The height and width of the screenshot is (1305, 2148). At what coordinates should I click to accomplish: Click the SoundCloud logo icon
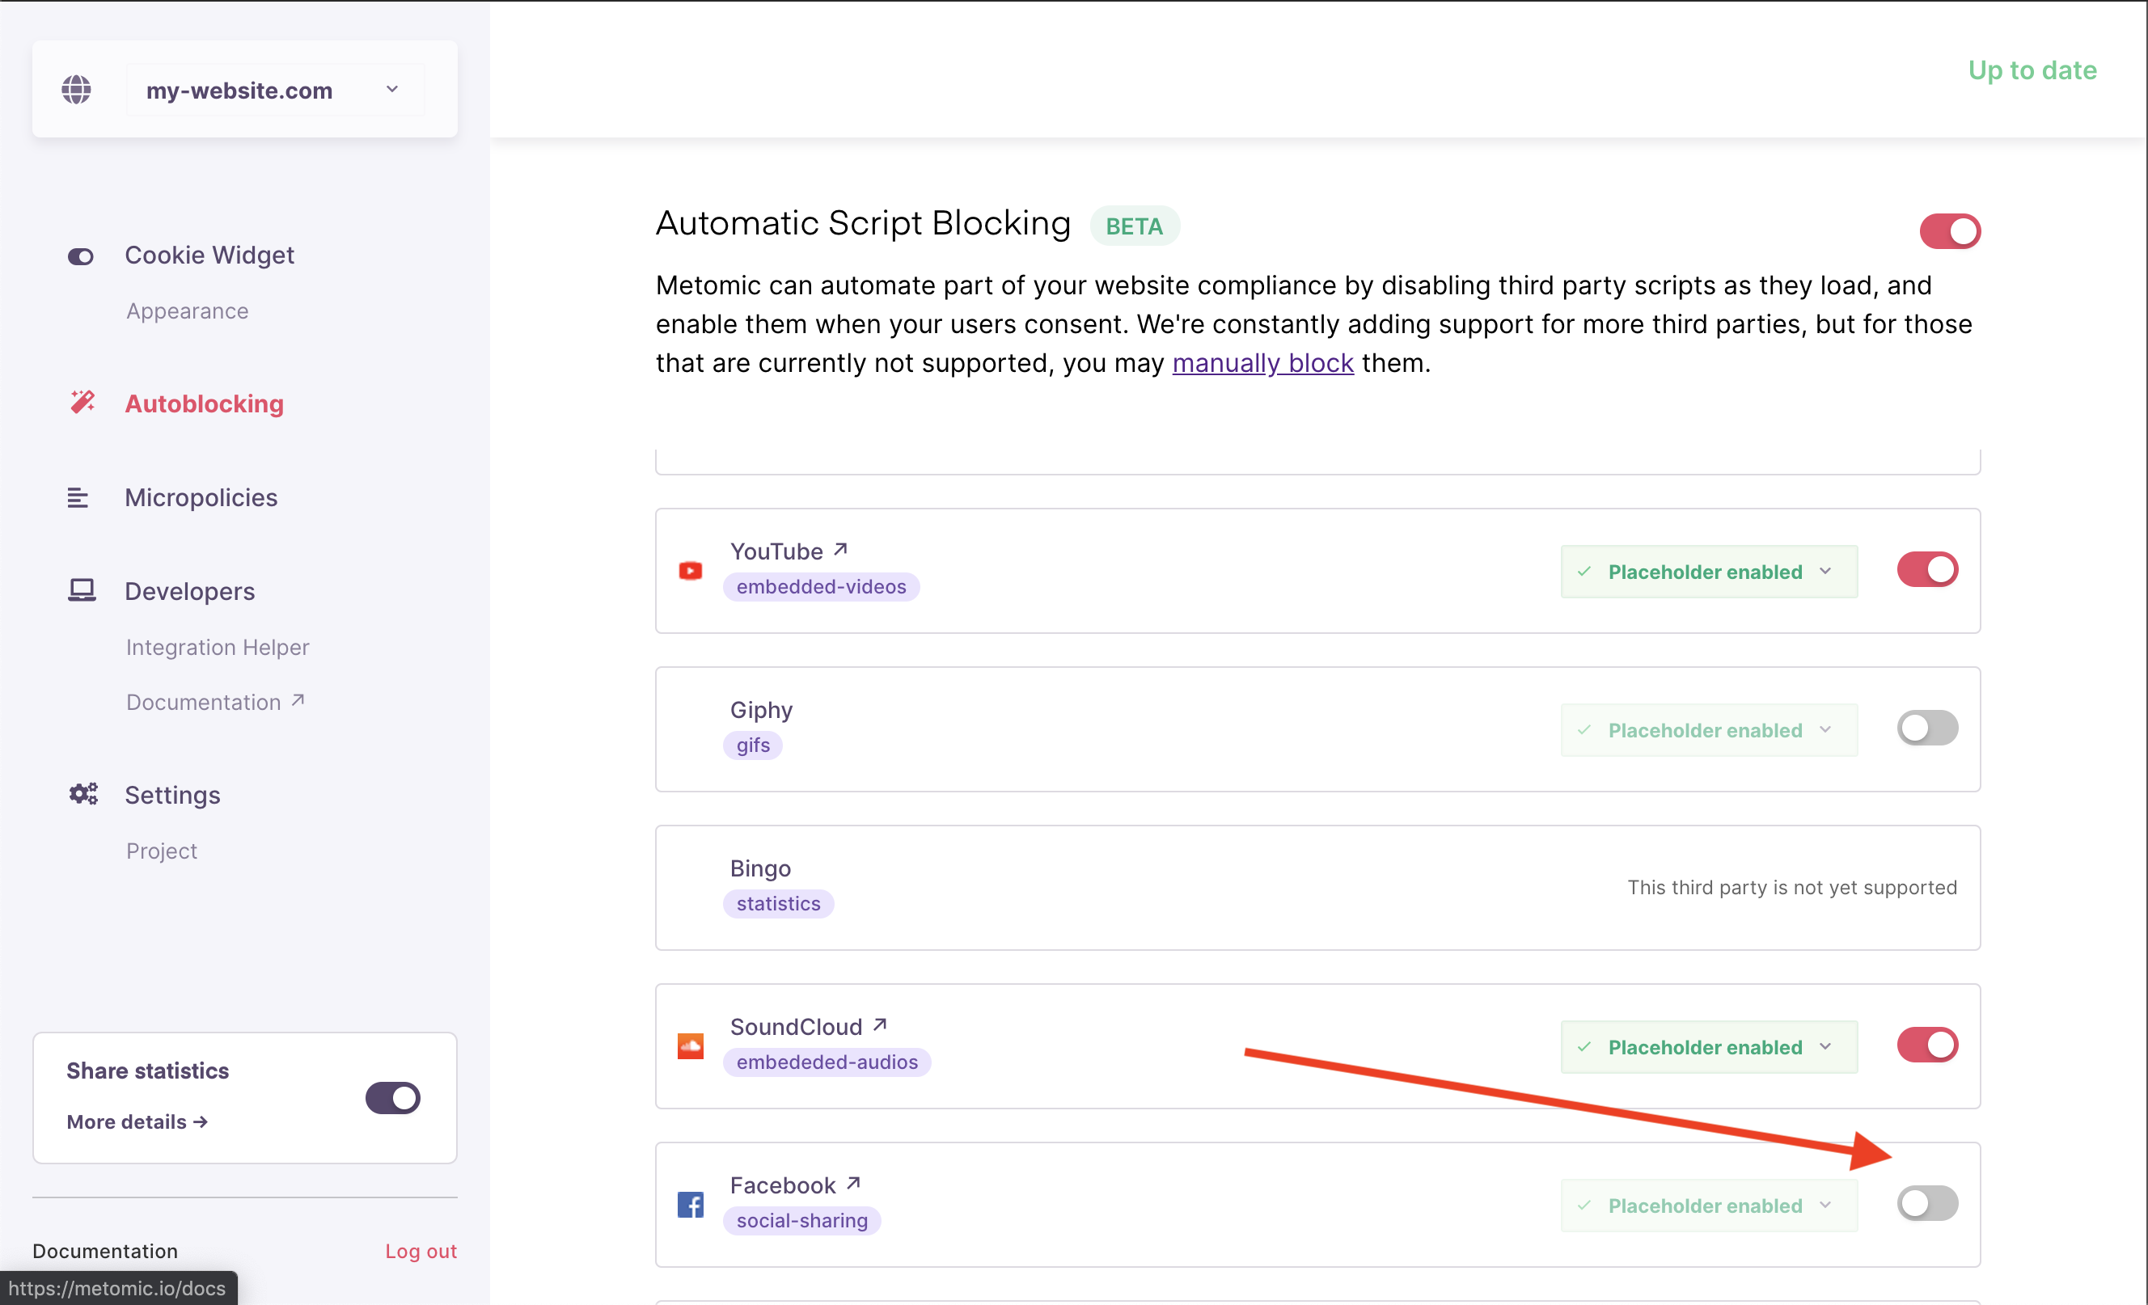pyautogui.click(x=691, y=1045)
